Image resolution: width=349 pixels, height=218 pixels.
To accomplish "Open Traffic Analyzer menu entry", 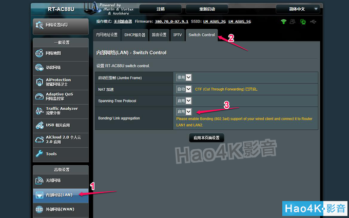I will (61, 111).
